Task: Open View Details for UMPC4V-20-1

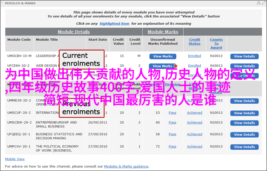Action: coord(244,147)
